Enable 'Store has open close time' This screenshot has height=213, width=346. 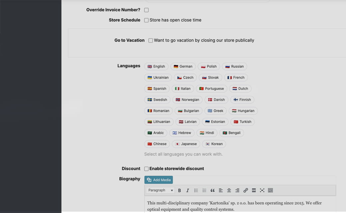[146, 20]
